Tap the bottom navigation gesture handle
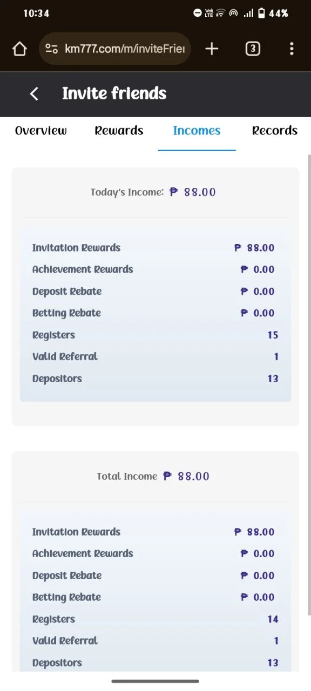 pyautogui.click(x=155, y=681)
